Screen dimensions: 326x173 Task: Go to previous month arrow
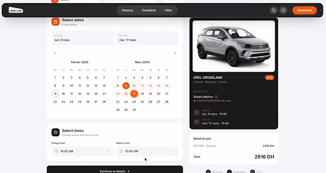tap(55, 53)
